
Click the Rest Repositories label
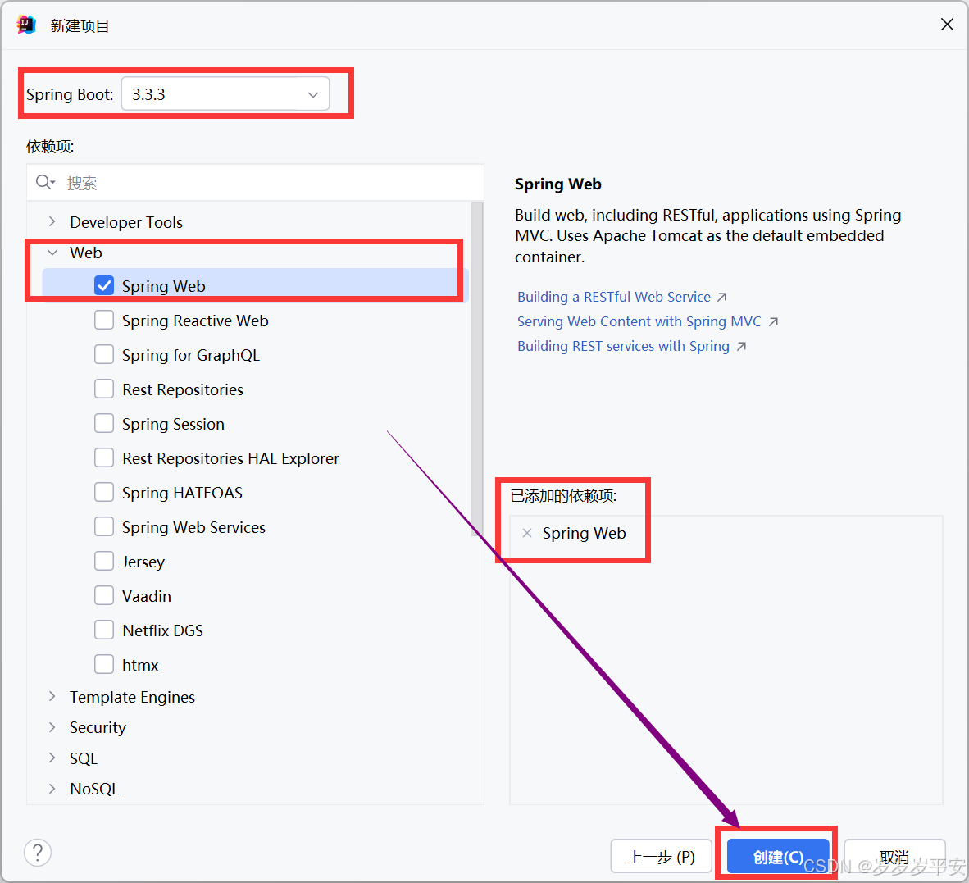tap(183, 390)
